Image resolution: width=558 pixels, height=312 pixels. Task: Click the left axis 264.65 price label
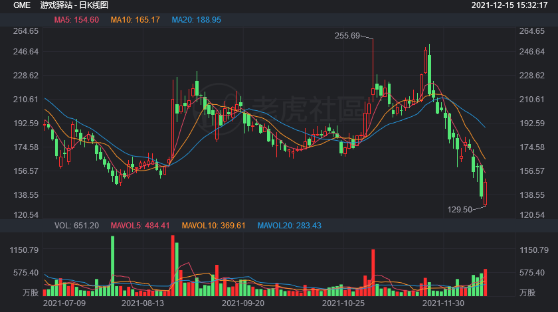(x=26, y=31)
